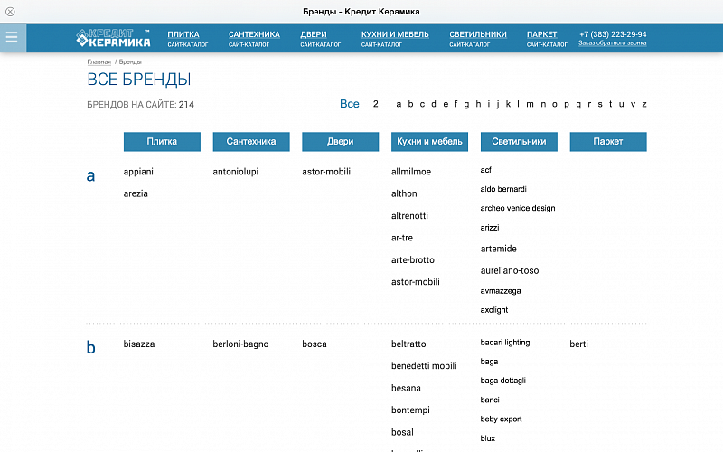Screen dimensions: 723x452
Task: Open the arte-brotto brand
Action: (x=413, y=260)
